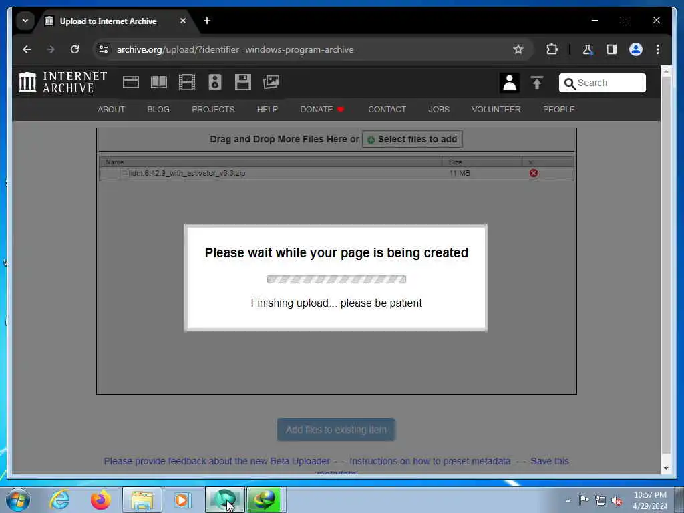Click the 11 MB size cell
Screen dimensions: 684x513
[x=460, y=173]
